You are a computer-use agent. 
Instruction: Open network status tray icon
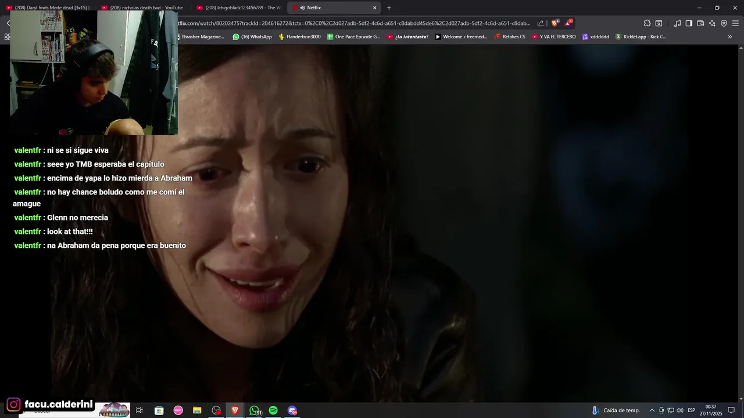(671, 410)
